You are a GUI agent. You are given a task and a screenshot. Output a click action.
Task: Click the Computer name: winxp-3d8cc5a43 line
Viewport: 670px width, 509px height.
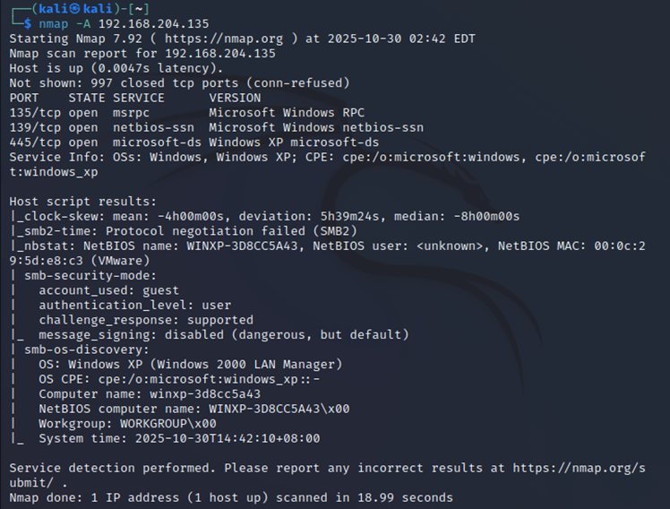coord(150,393)
